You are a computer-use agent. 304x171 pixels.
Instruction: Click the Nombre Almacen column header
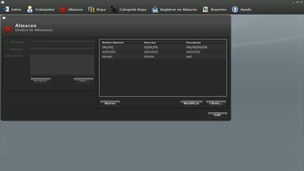(x=113, y=42)
